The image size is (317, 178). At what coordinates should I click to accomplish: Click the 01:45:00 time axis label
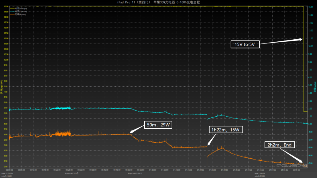[x=260, y=170]
